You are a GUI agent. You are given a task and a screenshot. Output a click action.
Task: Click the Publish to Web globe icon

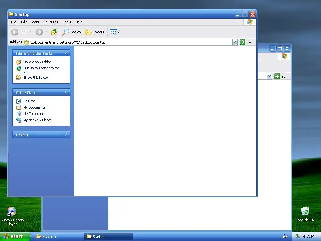[x=19, y=68]
